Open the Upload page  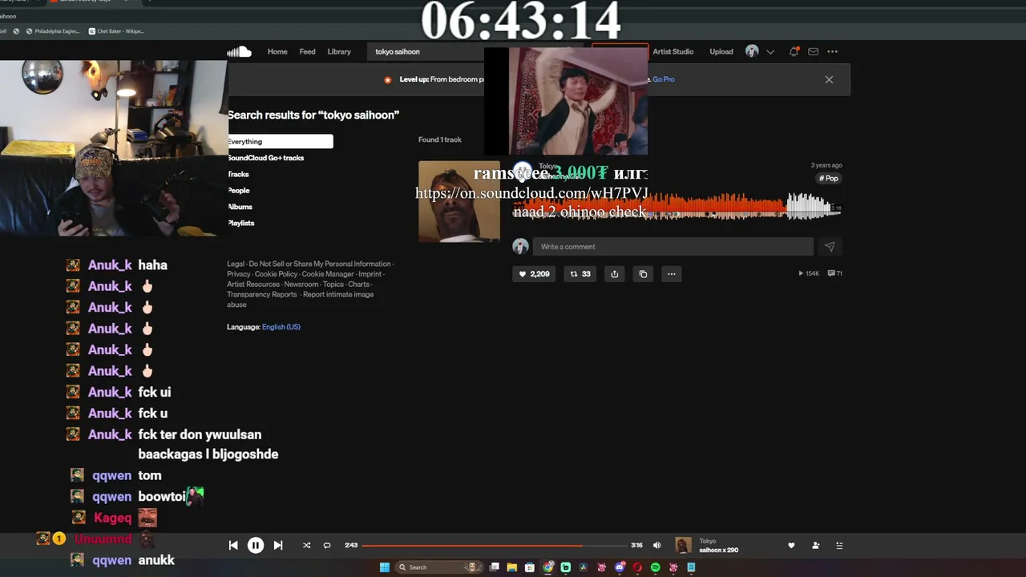point(721,51)
